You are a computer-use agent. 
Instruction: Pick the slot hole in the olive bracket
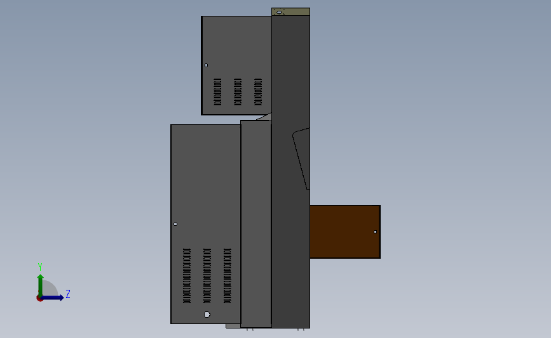(x=279, y=12)
